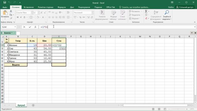The width and height of the screenshot is (197, 111).
Task: Add a new sheet with the plus icon
Action: (33, 105)
